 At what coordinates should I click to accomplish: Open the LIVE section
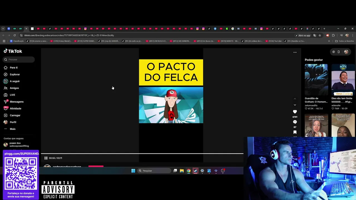click(x=9, y=95)
